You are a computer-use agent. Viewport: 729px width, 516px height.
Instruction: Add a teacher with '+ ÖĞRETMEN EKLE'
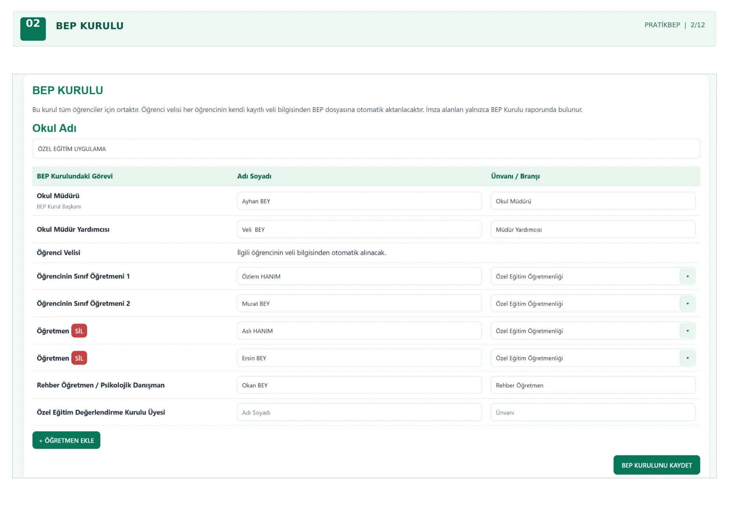click(66, 440)
